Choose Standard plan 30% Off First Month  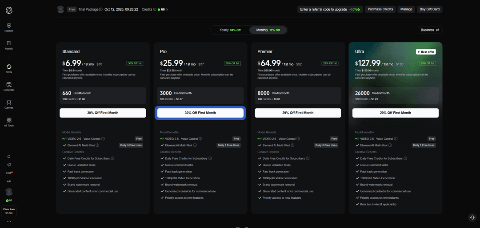tap(103, 113)
